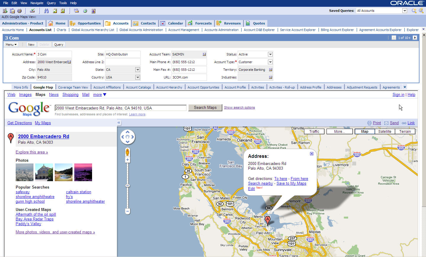Open the Tools menu
This screenshot has height=257, width=426.
[x=63, y=3]
